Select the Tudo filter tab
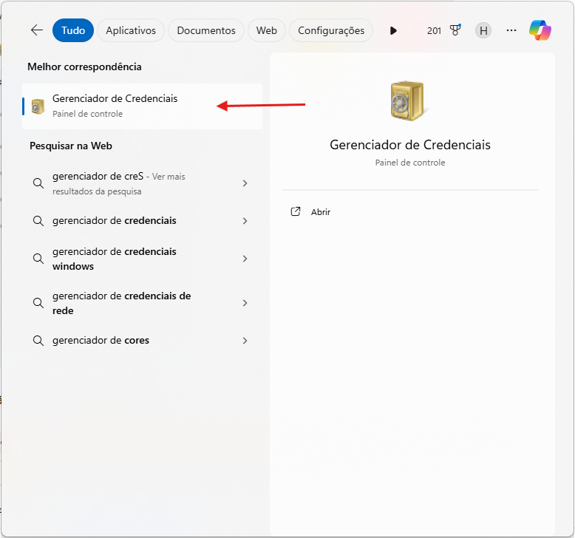This screenshot has width=575, height=538. point(73,30)
